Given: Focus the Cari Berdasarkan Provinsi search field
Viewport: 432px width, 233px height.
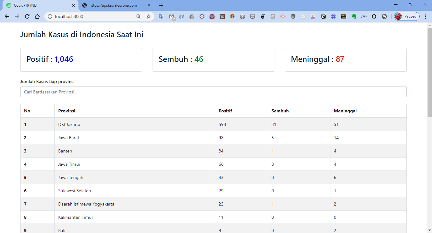Looking at the screenshot, I should pyautogui.click(x=213, y=92).
